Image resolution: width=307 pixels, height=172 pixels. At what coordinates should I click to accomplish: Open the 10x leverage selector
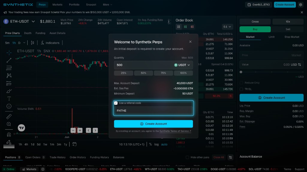coord(288,21)
